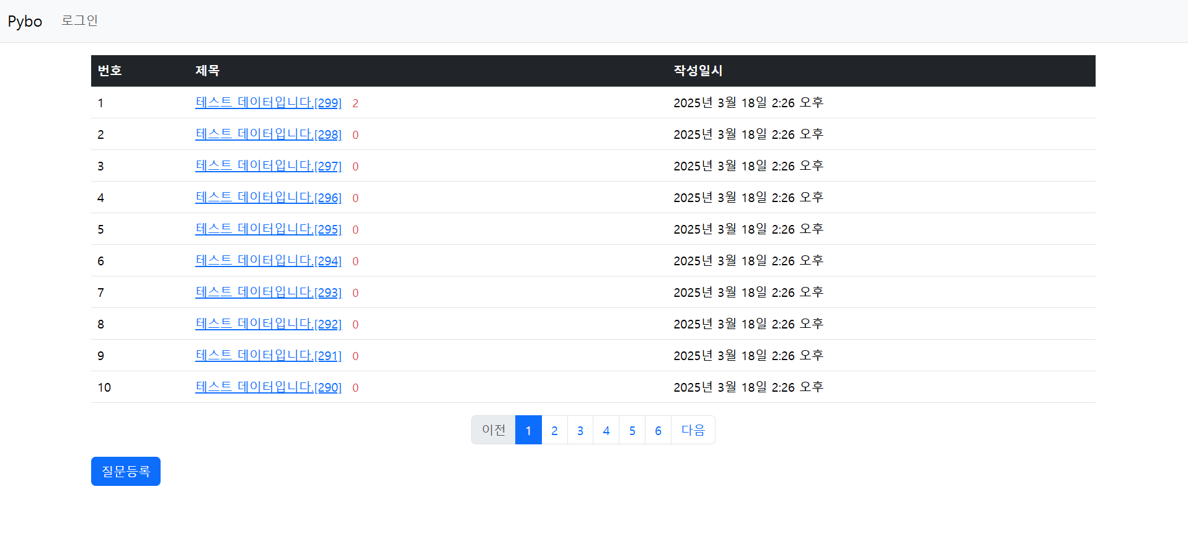Go to page 6

tap(658, 430)
